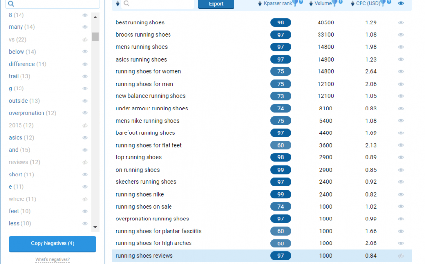The image size is (425, 264).
Task: Hide 'running shoes on sale' via eye icon
Action: click(x=401, y=207)
